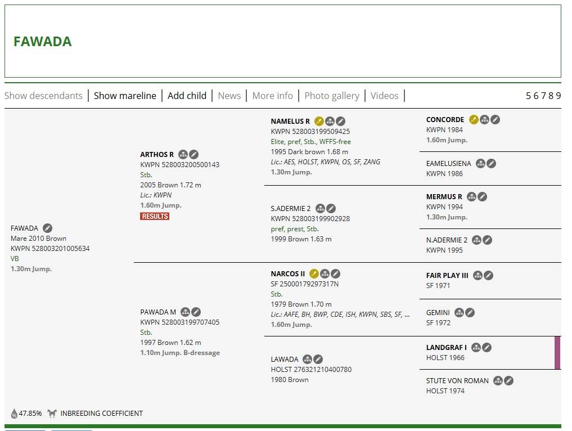The image size is (572, 431).
Task: Open the pedigree tree icon beside EAMELUSIENA
Action: tap(480, 164)
